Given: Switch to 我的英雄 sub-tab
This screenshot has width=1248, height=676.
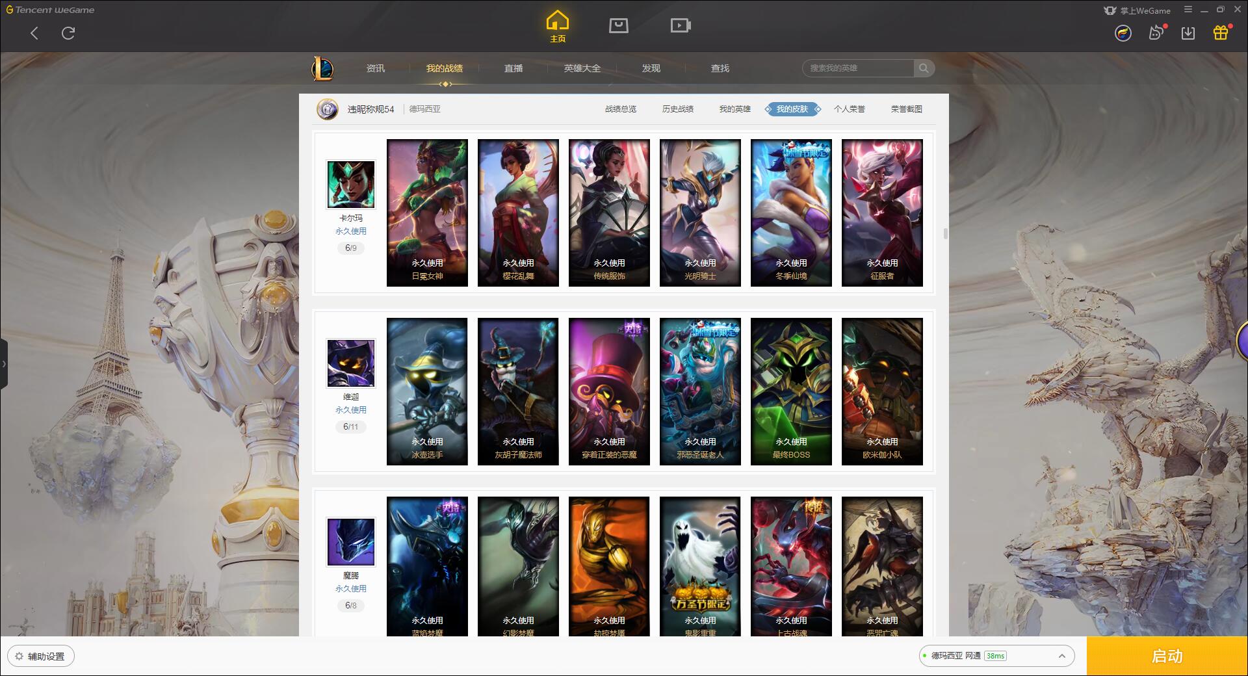Looking at the screenshot, I should (735, 109).
